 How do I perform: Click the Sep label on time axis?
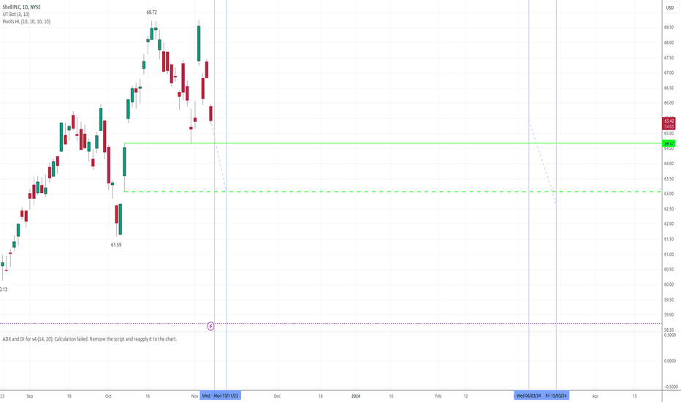[29, 396]
